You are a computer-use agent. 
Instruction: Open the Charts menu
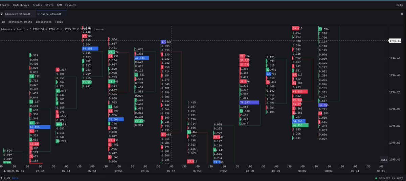tap(4, 5)
